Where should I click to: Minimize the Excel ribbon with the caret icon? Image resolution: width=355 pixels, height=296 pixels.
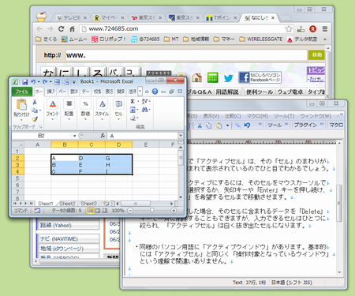147,92
